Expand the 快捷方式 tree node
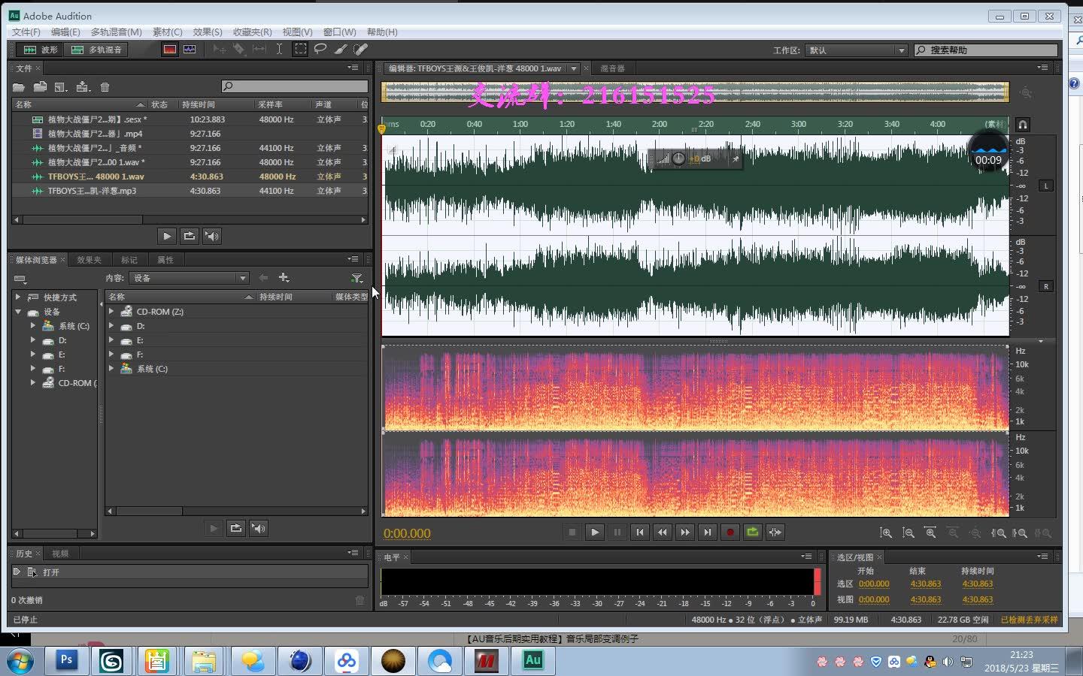Screen dimensions: 1083x676 (x=18, y=297)
